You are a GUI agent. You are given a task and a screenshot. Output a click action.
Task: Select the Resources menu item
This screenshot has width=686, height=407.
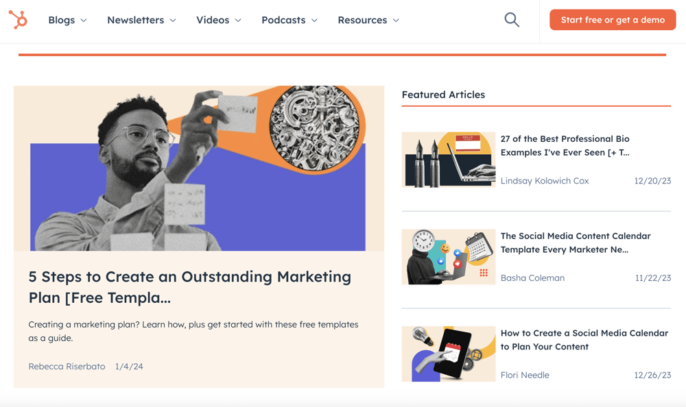362,20
